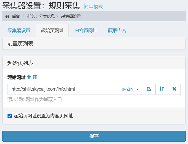Viewport: 188px width, 144px height.
Task: Remove the URL row with X icon
Action: coord(174,89)
